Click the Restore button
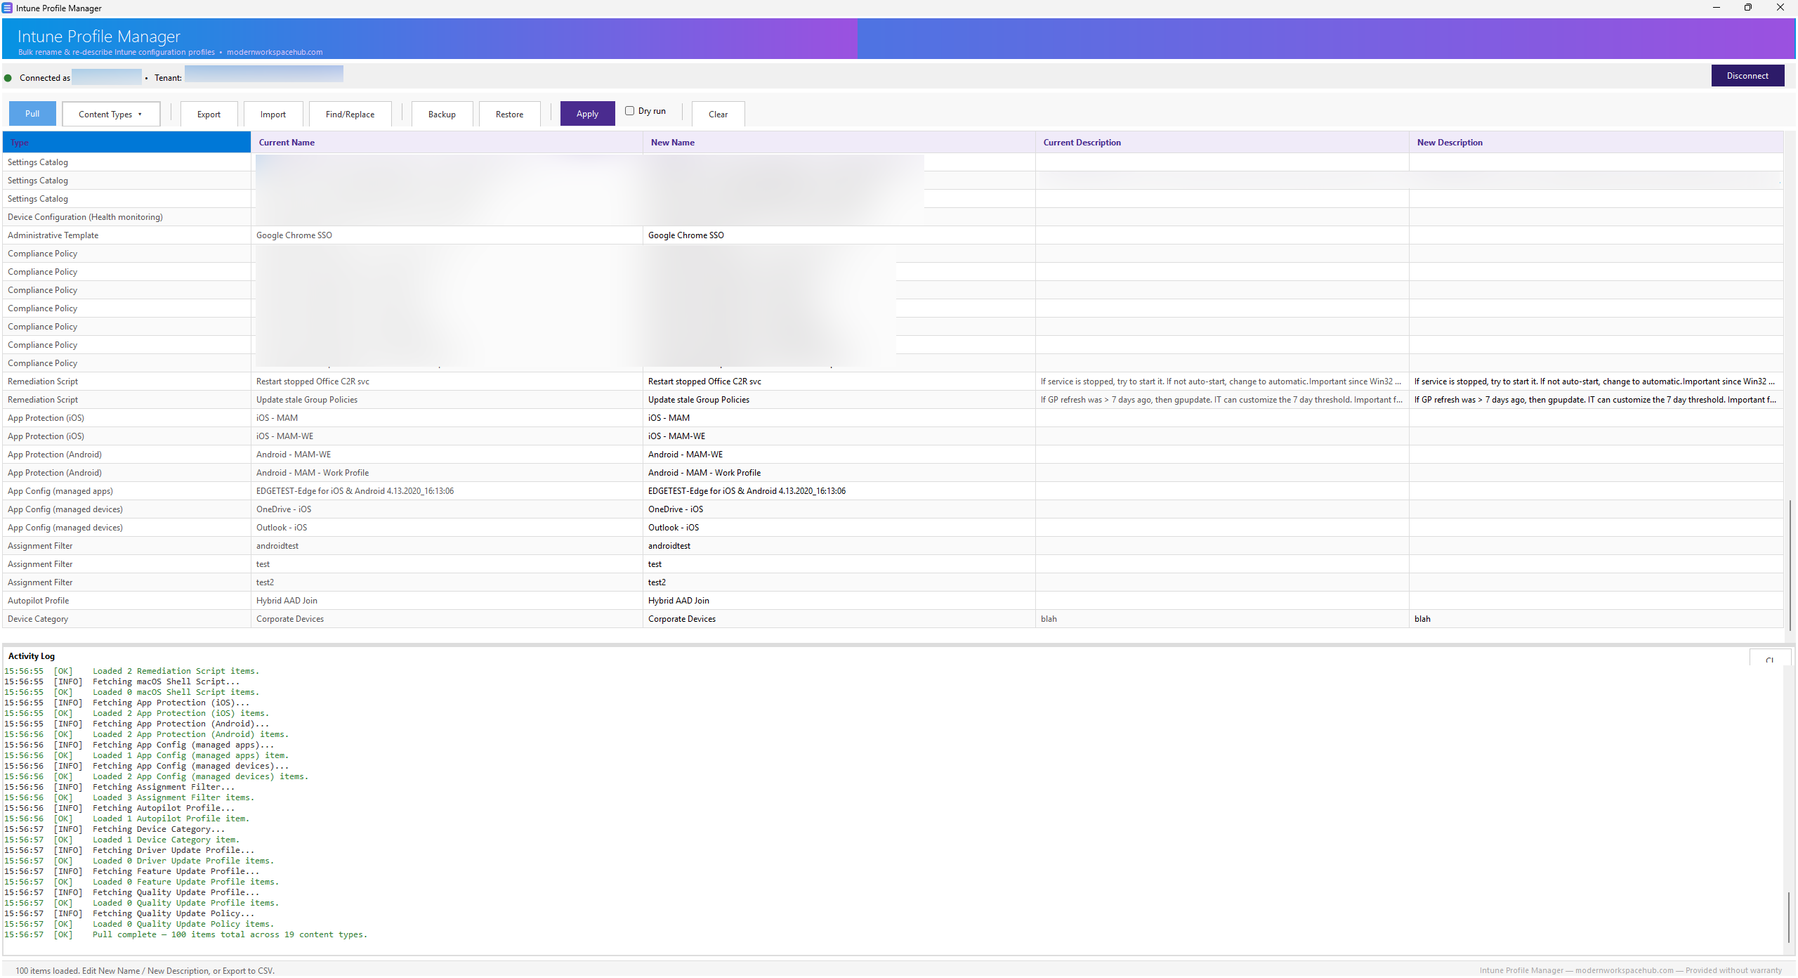Screen dimensions: 1798x978 pyautogui.click(x=509, y=115)
